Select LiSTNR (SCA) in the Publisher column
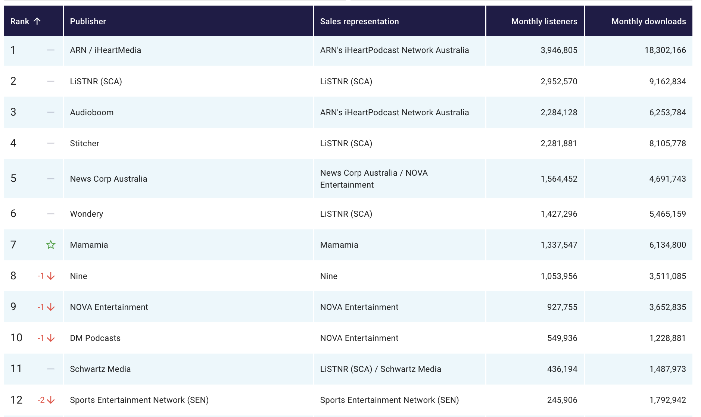The width and height of the screenshot is (701, 417). click(x=96, y=81)
